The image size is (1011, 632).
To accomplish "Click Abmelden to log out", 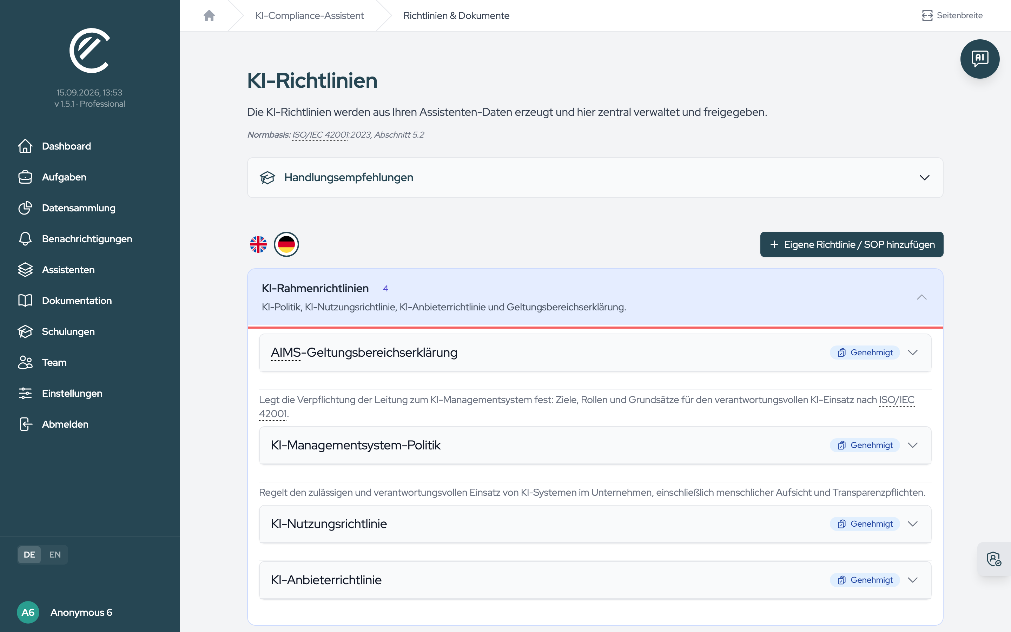I will click(90, 424).
